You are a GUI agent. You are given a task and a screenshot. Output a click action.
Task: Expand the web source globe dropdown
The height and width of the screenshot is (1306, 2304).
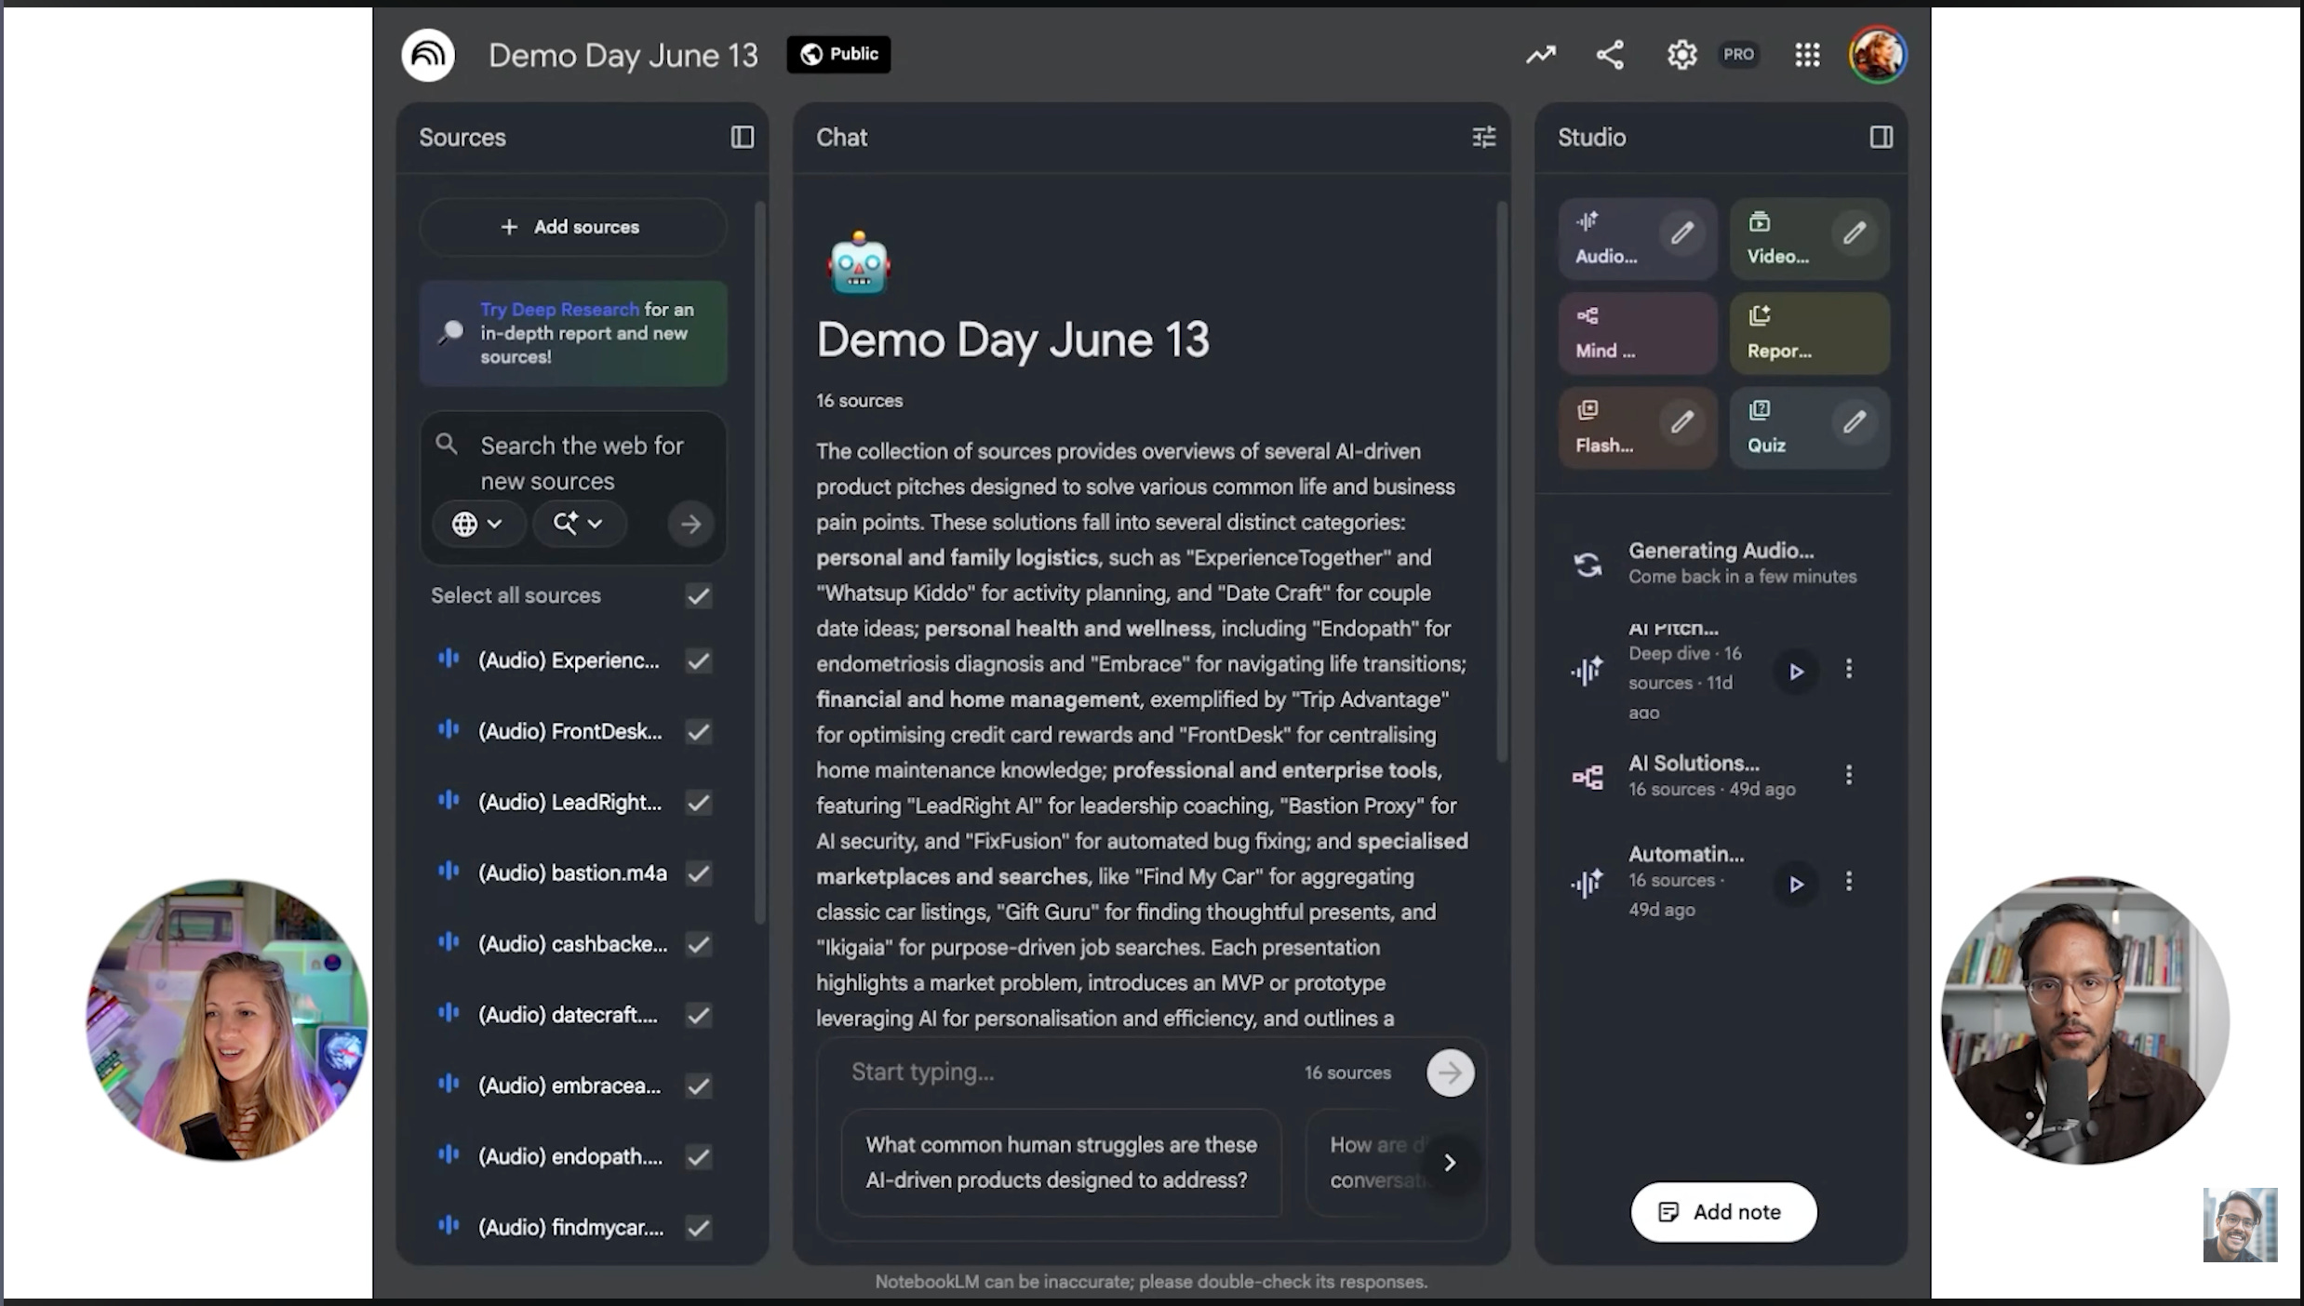[x=478, y=524]
